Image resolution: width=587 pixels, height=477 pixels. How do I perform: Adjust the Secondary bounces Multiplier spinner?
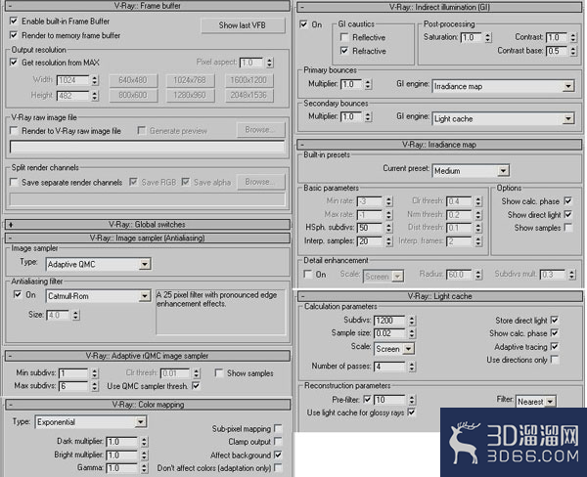click(369, 116)
